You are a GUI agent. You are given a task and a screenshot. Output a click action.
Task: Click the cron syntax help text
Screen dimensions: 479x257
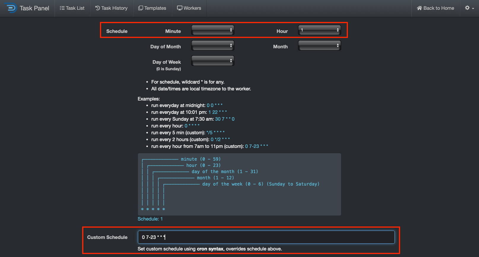tap(210, 249)
